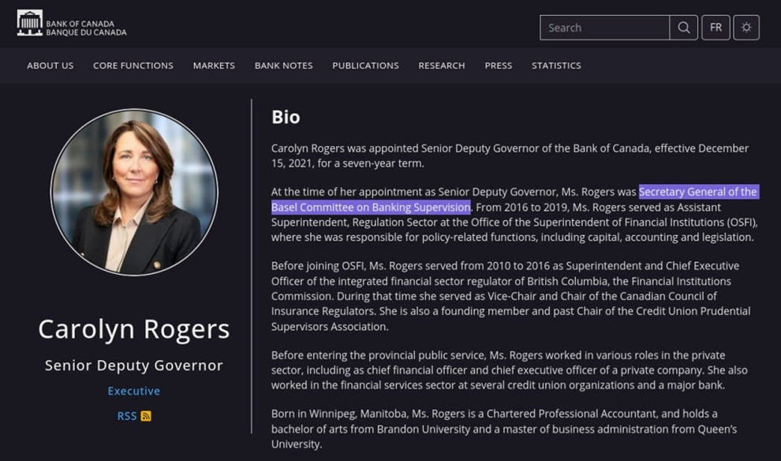Click Carolyn Rogers portrait photo

point(134,193)
